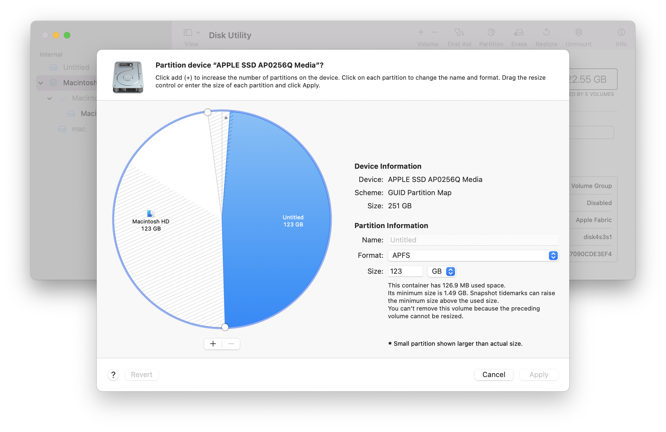
Task: Click the green zoom window button
Action: pyautogui.click(x=67, y=35)
